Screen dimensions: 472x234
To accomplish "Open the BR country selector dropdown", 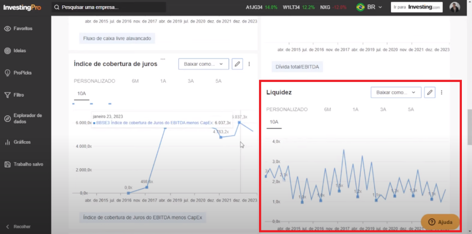I will tap(369, 7).
